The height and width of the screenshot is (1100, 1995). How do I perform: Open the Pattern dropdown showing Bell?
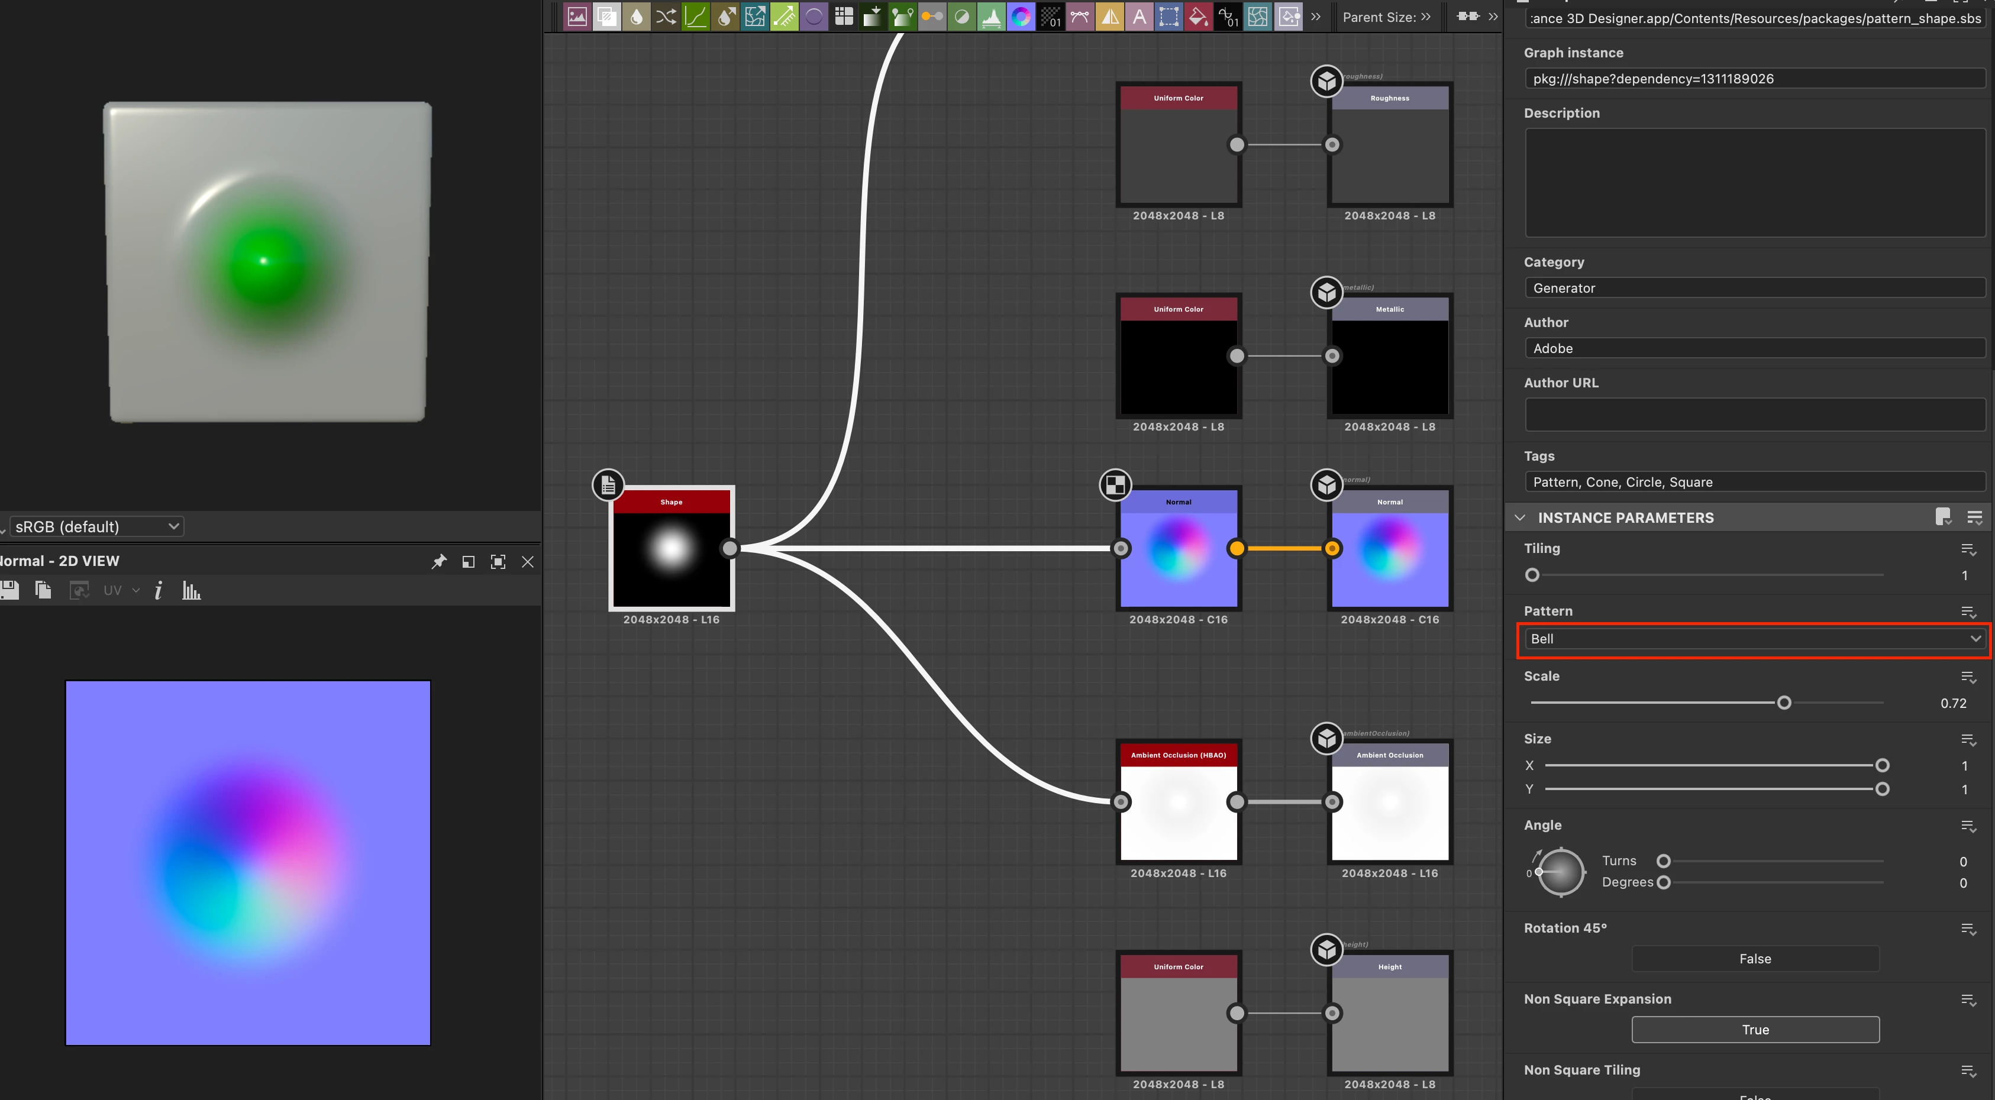(x=1754, y=639)
